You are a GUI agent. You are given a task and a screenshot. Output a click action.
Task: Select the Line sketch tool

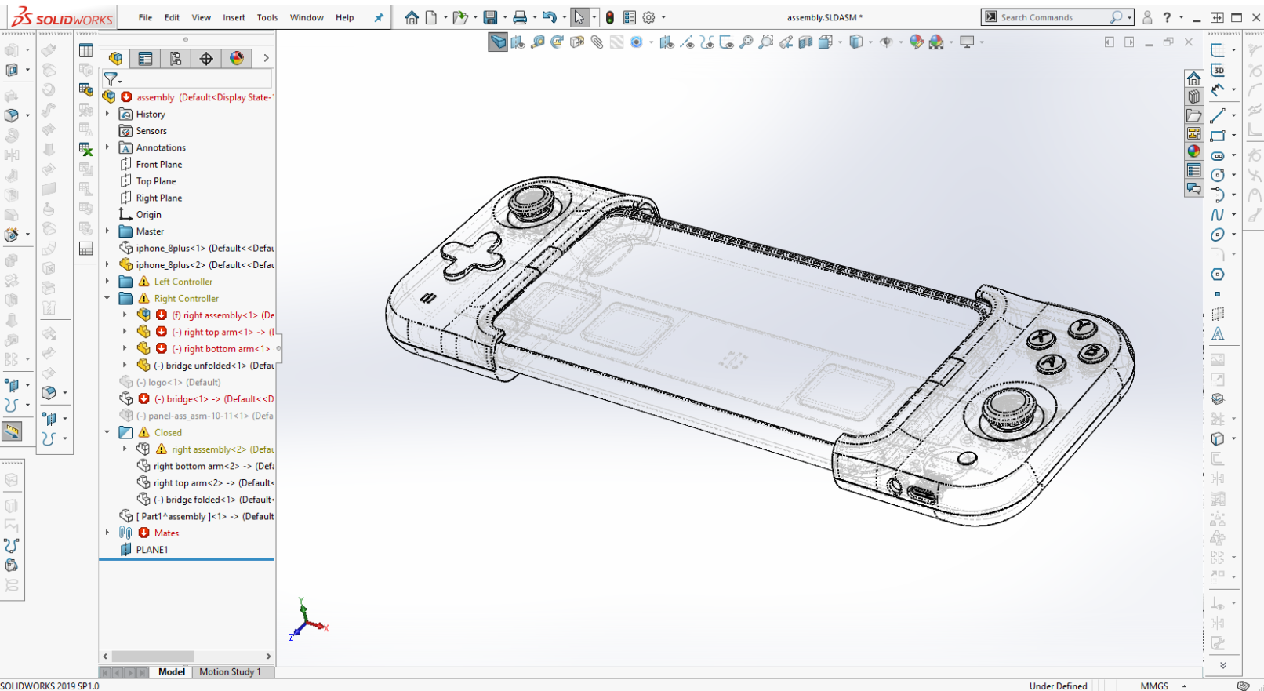1217,116
